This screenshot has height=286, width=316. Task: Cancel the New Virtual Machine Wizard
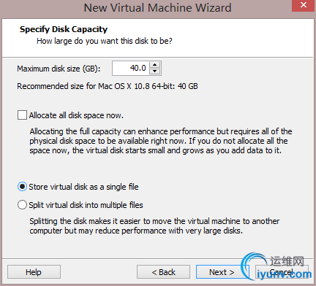pos(282,272)
